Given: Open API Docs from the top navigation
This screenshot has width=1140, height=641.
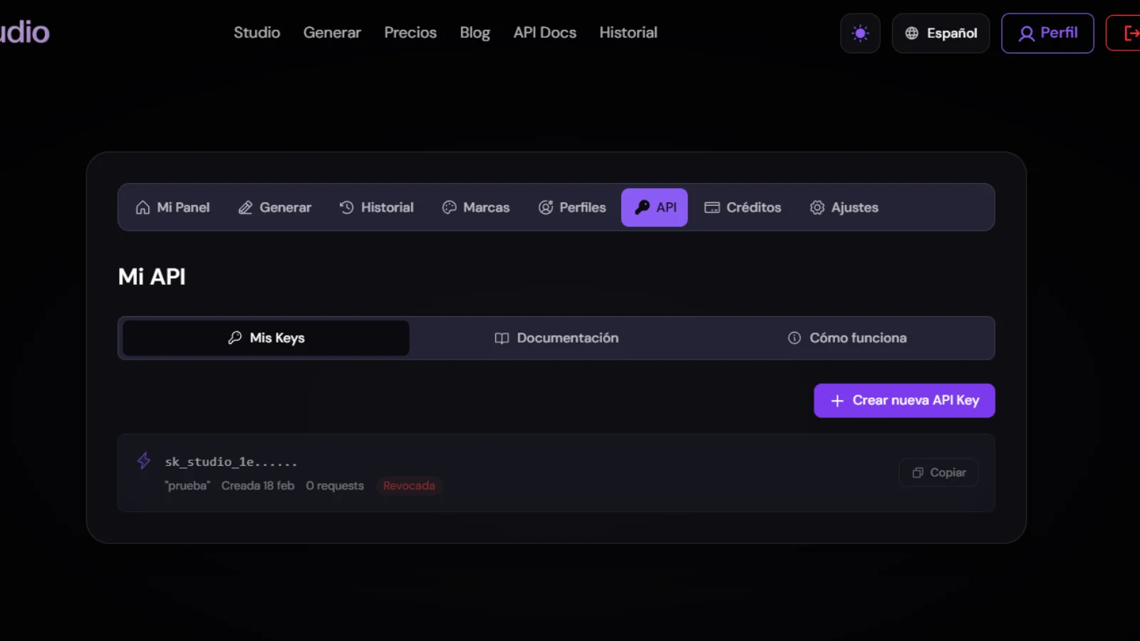Looking at the screenshot, I should coord(544,32).
